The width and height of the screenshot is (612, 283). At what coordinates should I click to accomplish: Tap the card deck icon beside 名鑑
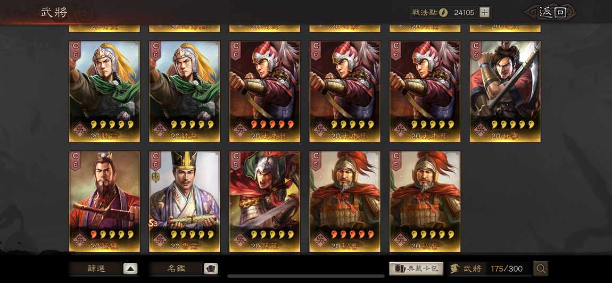tap(211, 269)
